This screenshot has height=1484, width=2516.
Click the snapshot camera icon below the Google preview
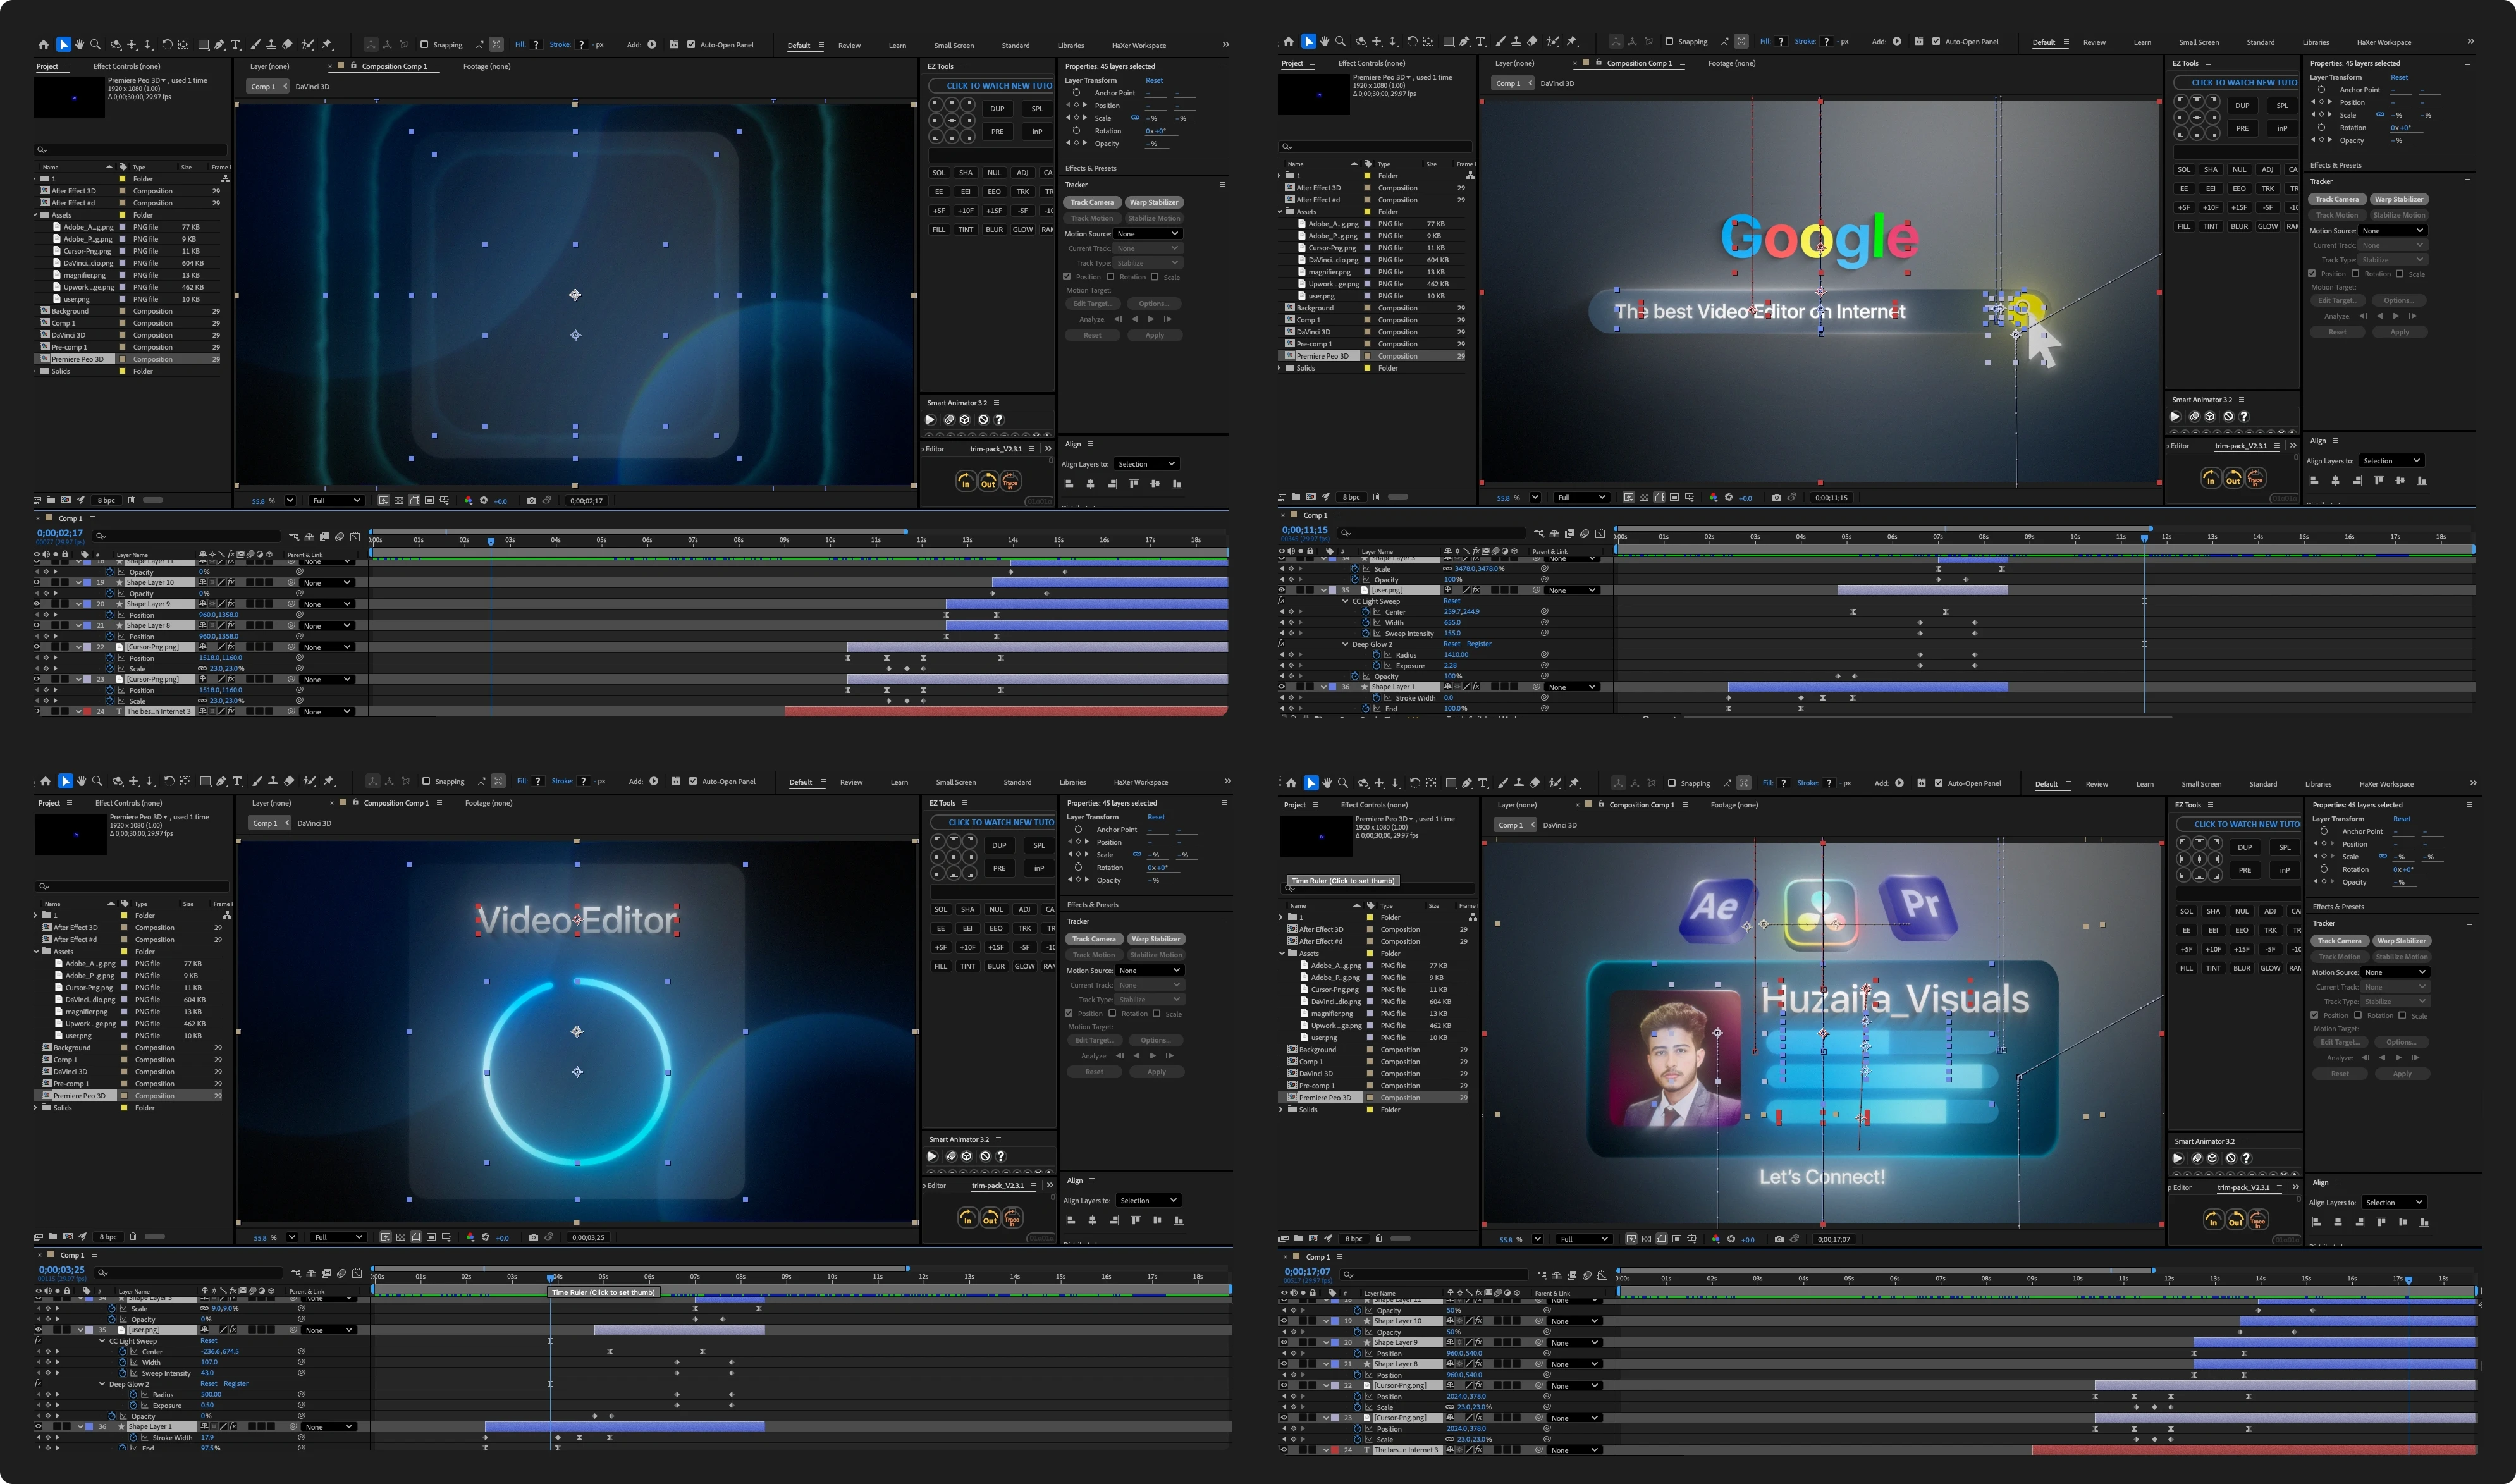pyautogui.click(x=1776, y=497)
